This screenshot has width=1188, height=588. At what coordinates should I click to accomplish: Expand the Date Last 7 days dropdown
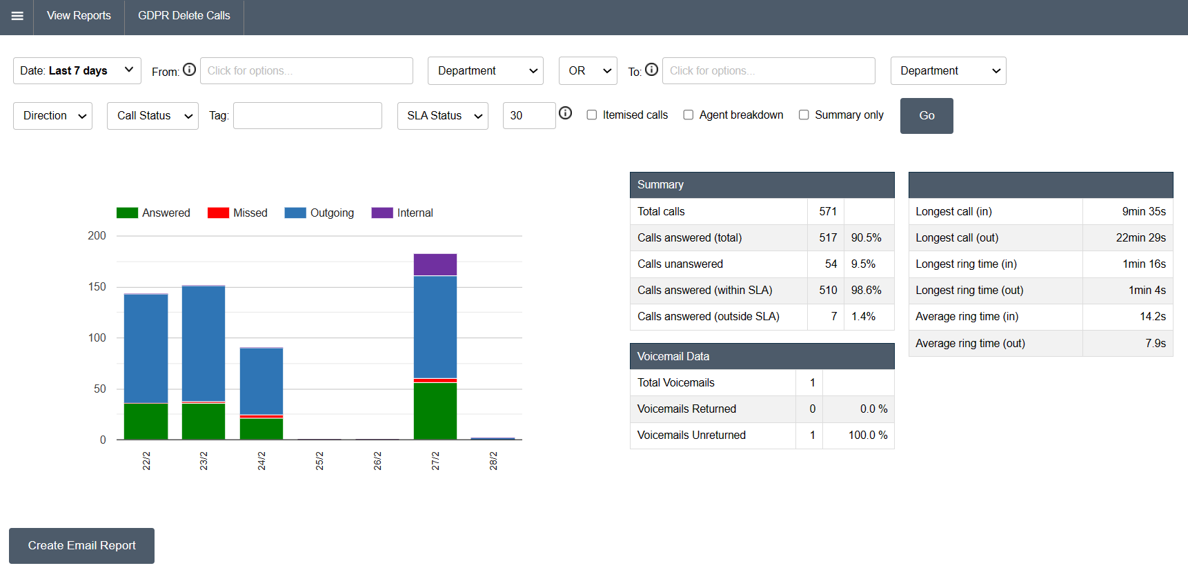tap(77, 71)
